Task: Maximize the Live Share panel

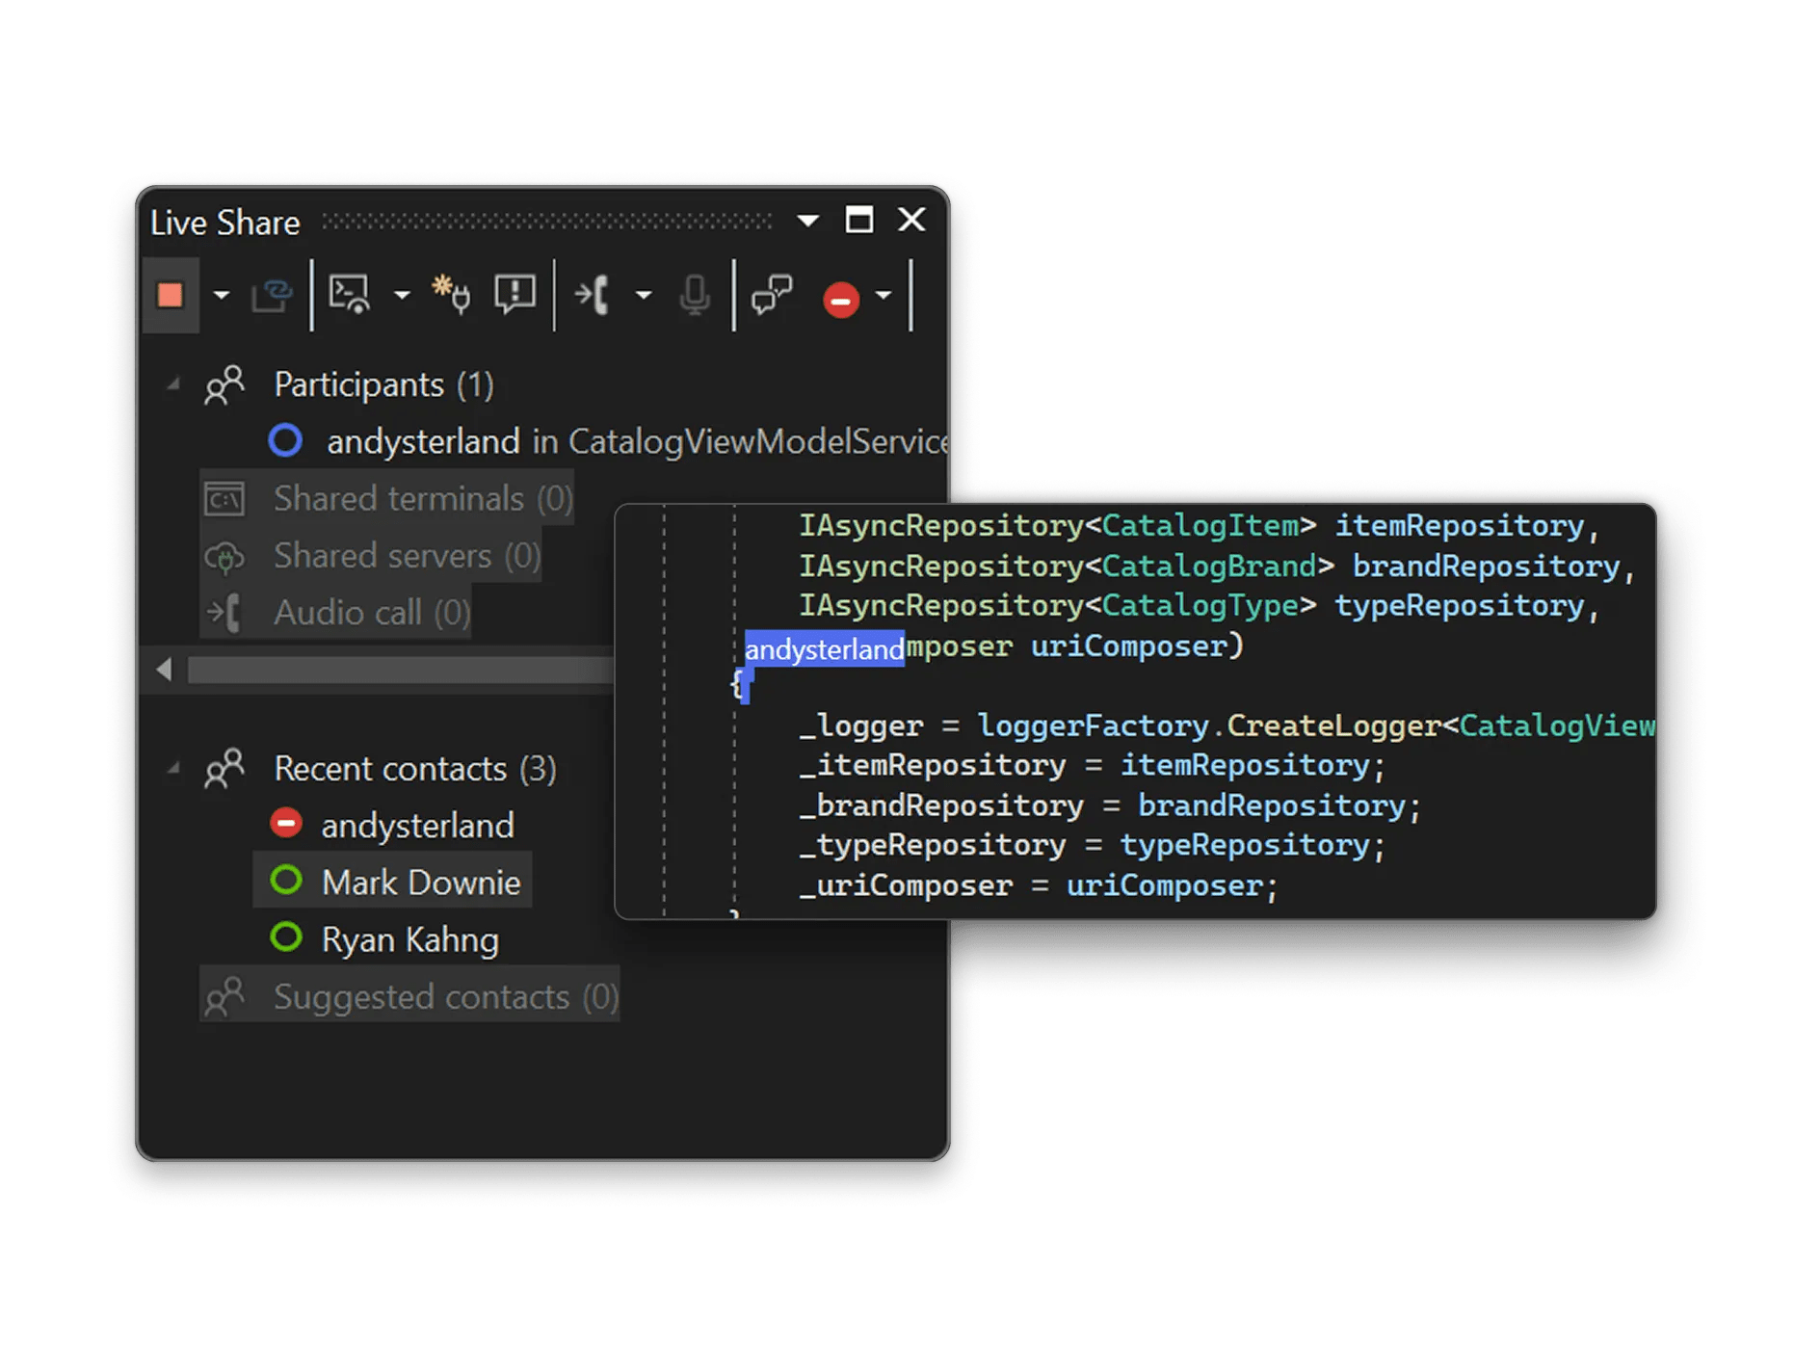Action: 859,220
